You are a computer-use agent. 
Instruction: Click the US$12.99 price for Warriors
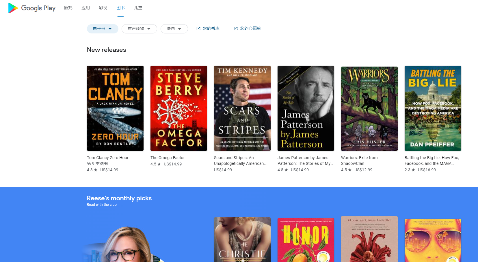click(363, 170)
